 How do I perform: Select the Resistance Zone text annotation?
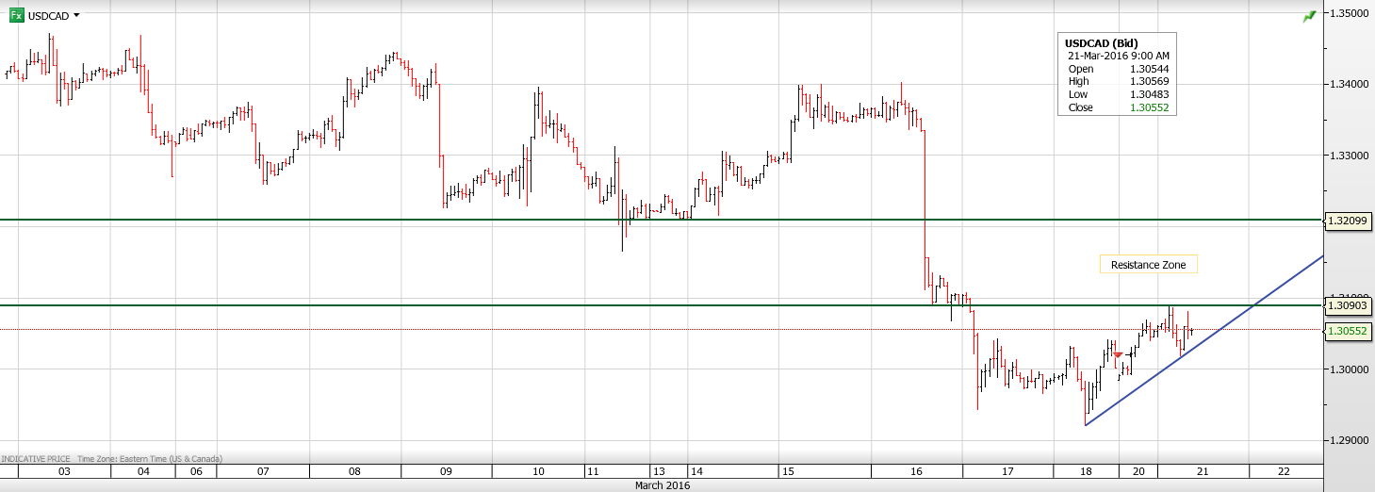tap(1148, 265)
